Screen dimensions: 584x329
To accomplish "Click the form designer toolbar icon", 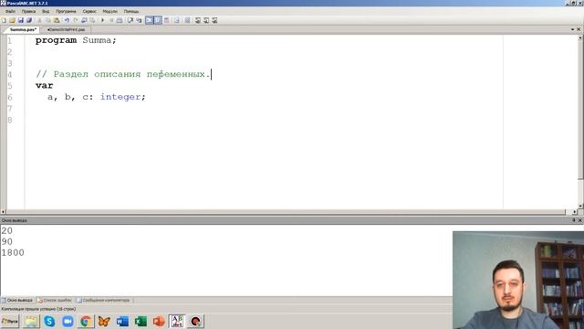I will click(x=166, y=20).
